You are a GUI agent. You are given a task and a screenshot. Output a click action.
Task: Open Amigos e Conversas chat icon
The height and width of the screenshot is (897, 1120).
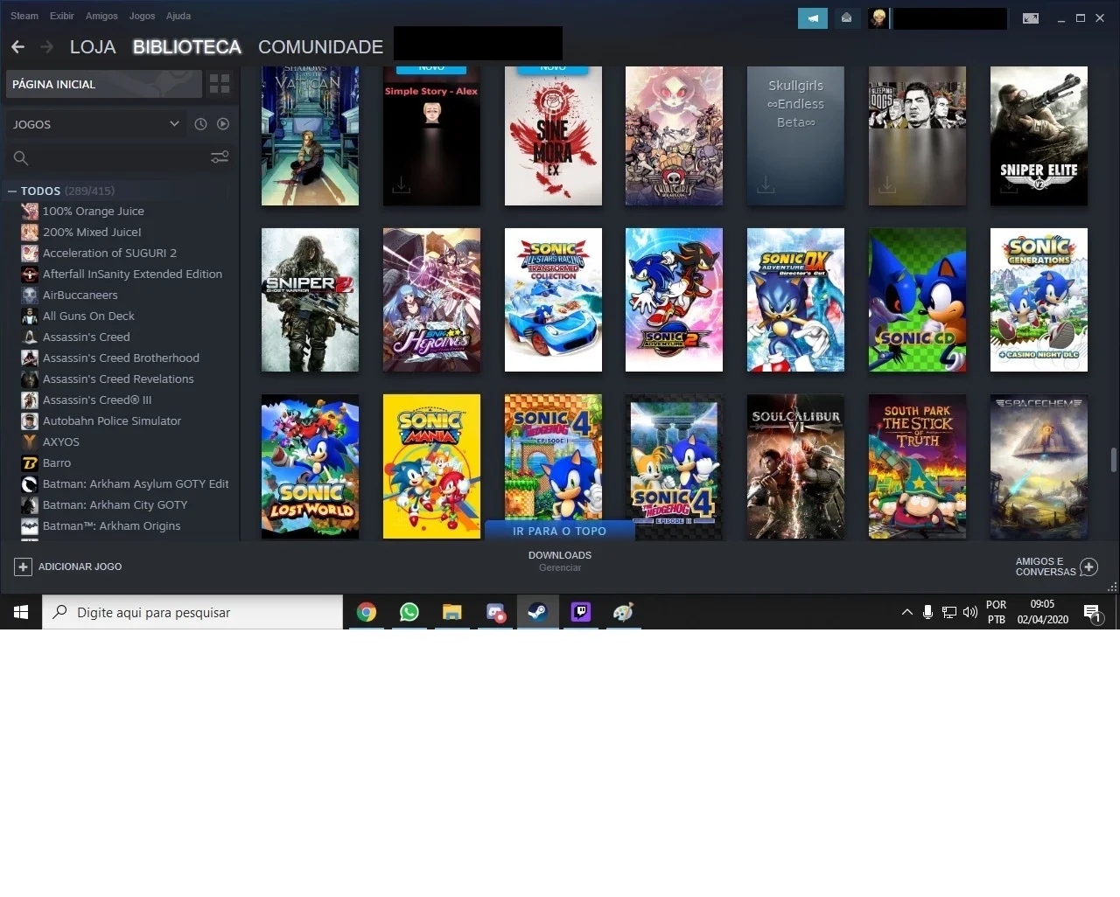click(x=1088, y=567)
